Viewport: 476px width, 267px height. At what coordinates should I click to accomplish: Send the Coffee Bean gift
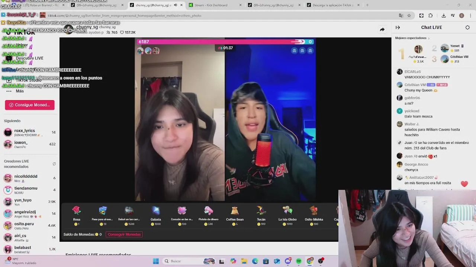point(235,215)
